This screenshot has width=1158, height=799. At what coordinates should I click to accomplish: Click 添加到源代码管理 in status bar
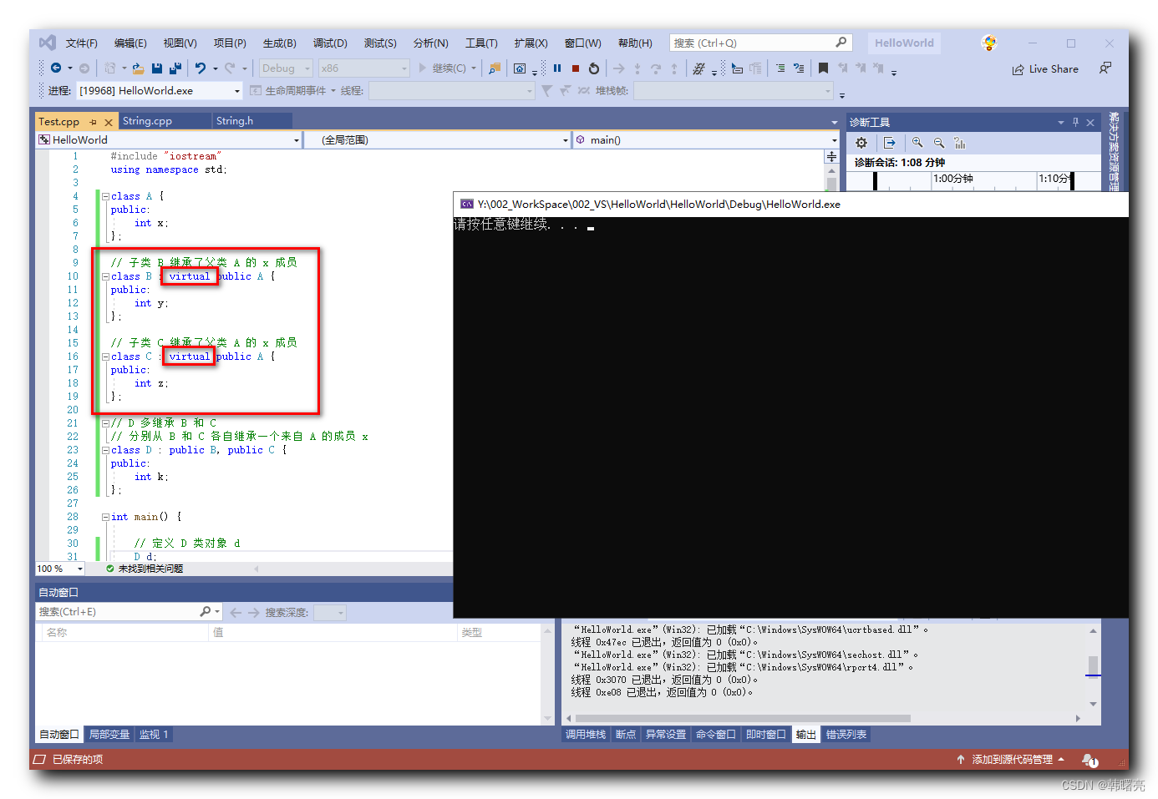(1011, 760)
